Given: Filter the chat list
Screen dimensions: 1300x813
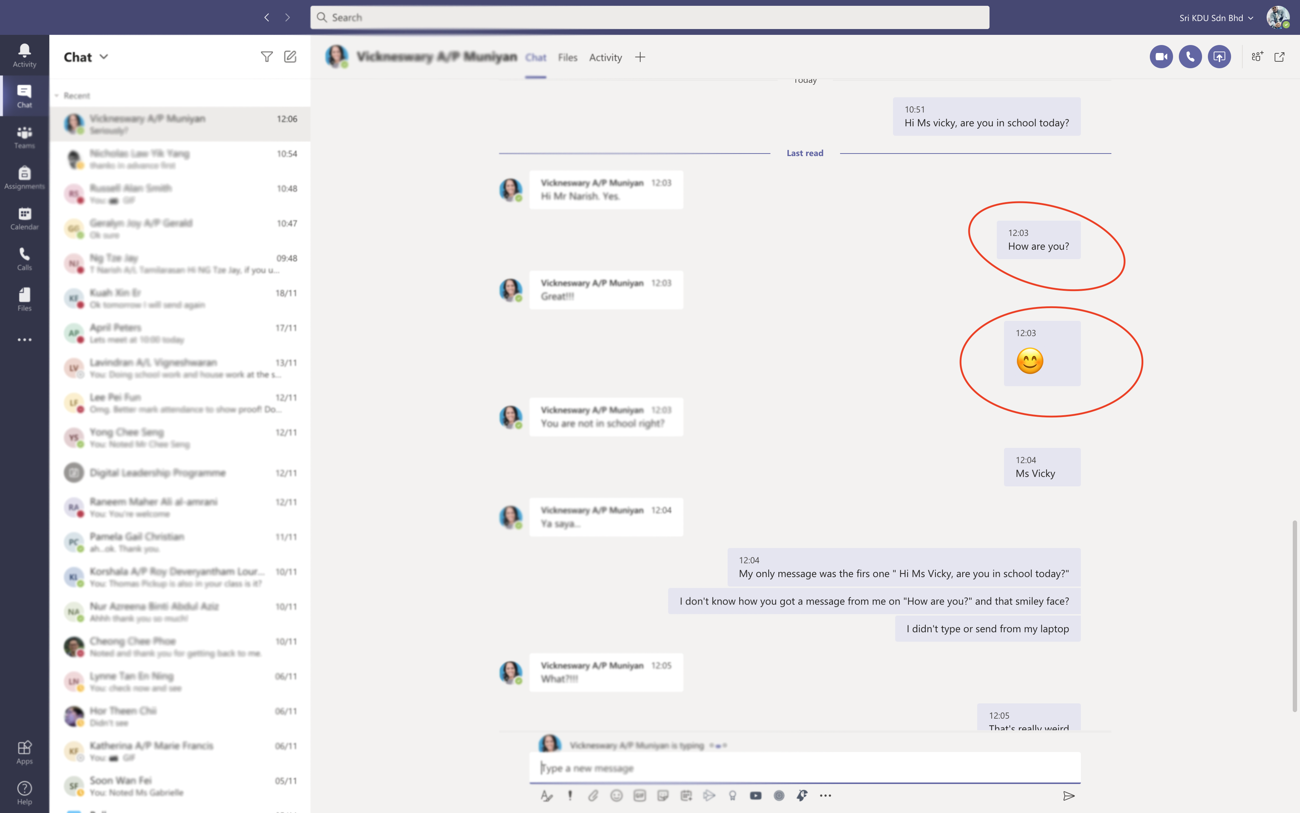Looking at the screenshot, I should pyautogui.click(x=267, y=57).
